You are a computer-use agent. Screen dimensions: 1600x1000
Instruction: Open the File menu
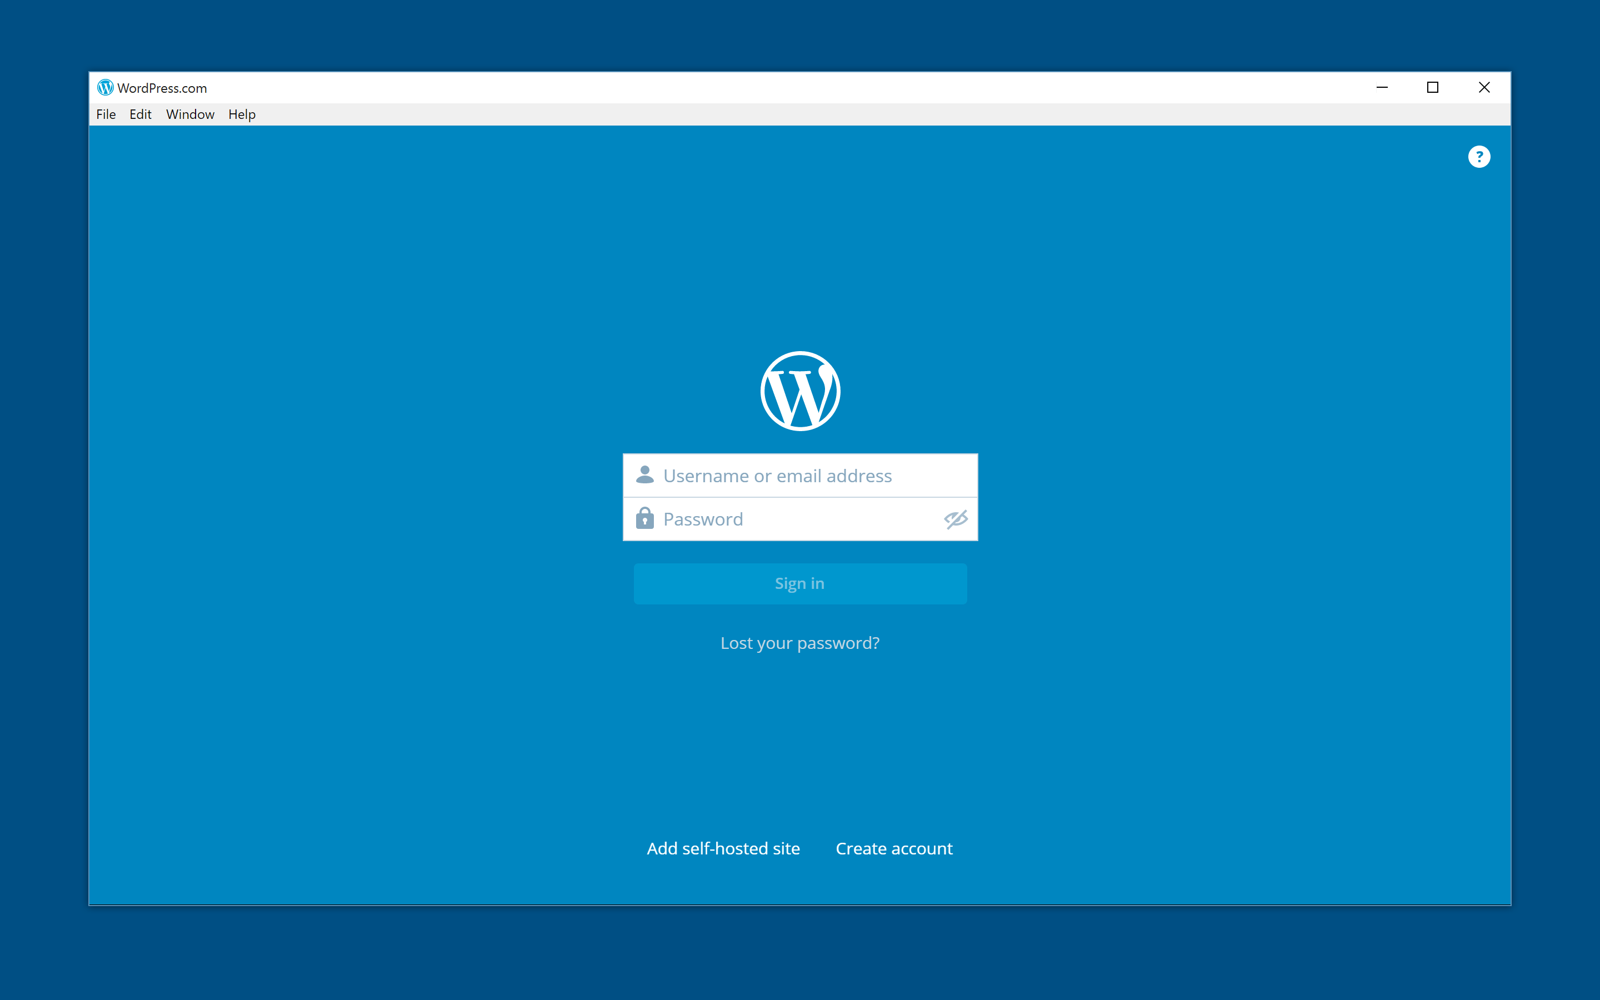106,114
